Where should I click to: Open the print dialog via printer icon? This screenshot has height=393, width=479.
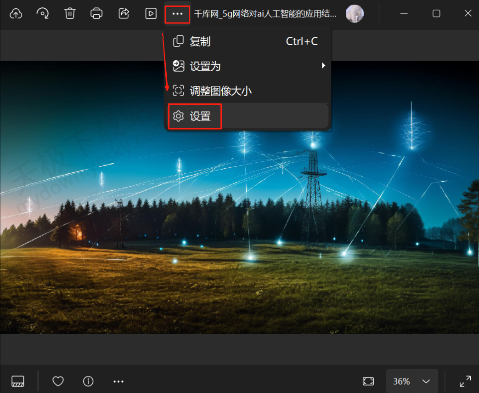[96, 14]
